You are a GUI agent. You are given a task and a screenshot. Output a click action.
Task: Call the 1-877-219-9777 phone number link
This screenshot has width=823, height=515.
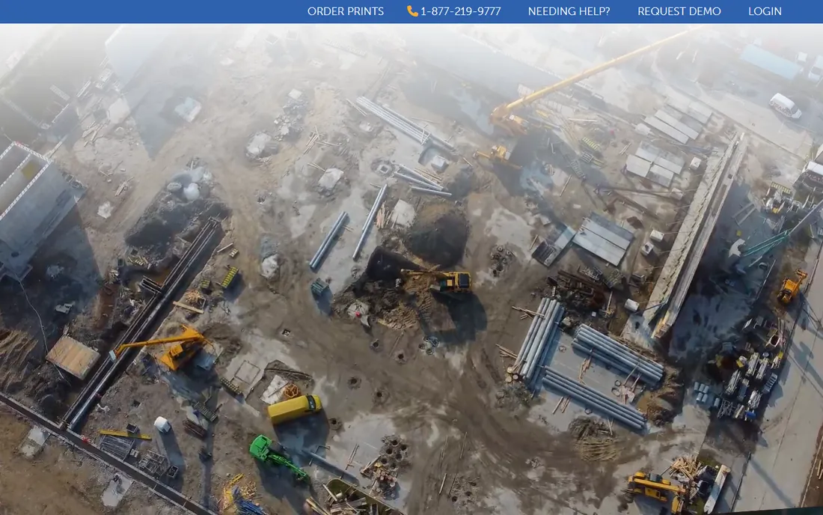pyautogui.click(x=460, y=11)
